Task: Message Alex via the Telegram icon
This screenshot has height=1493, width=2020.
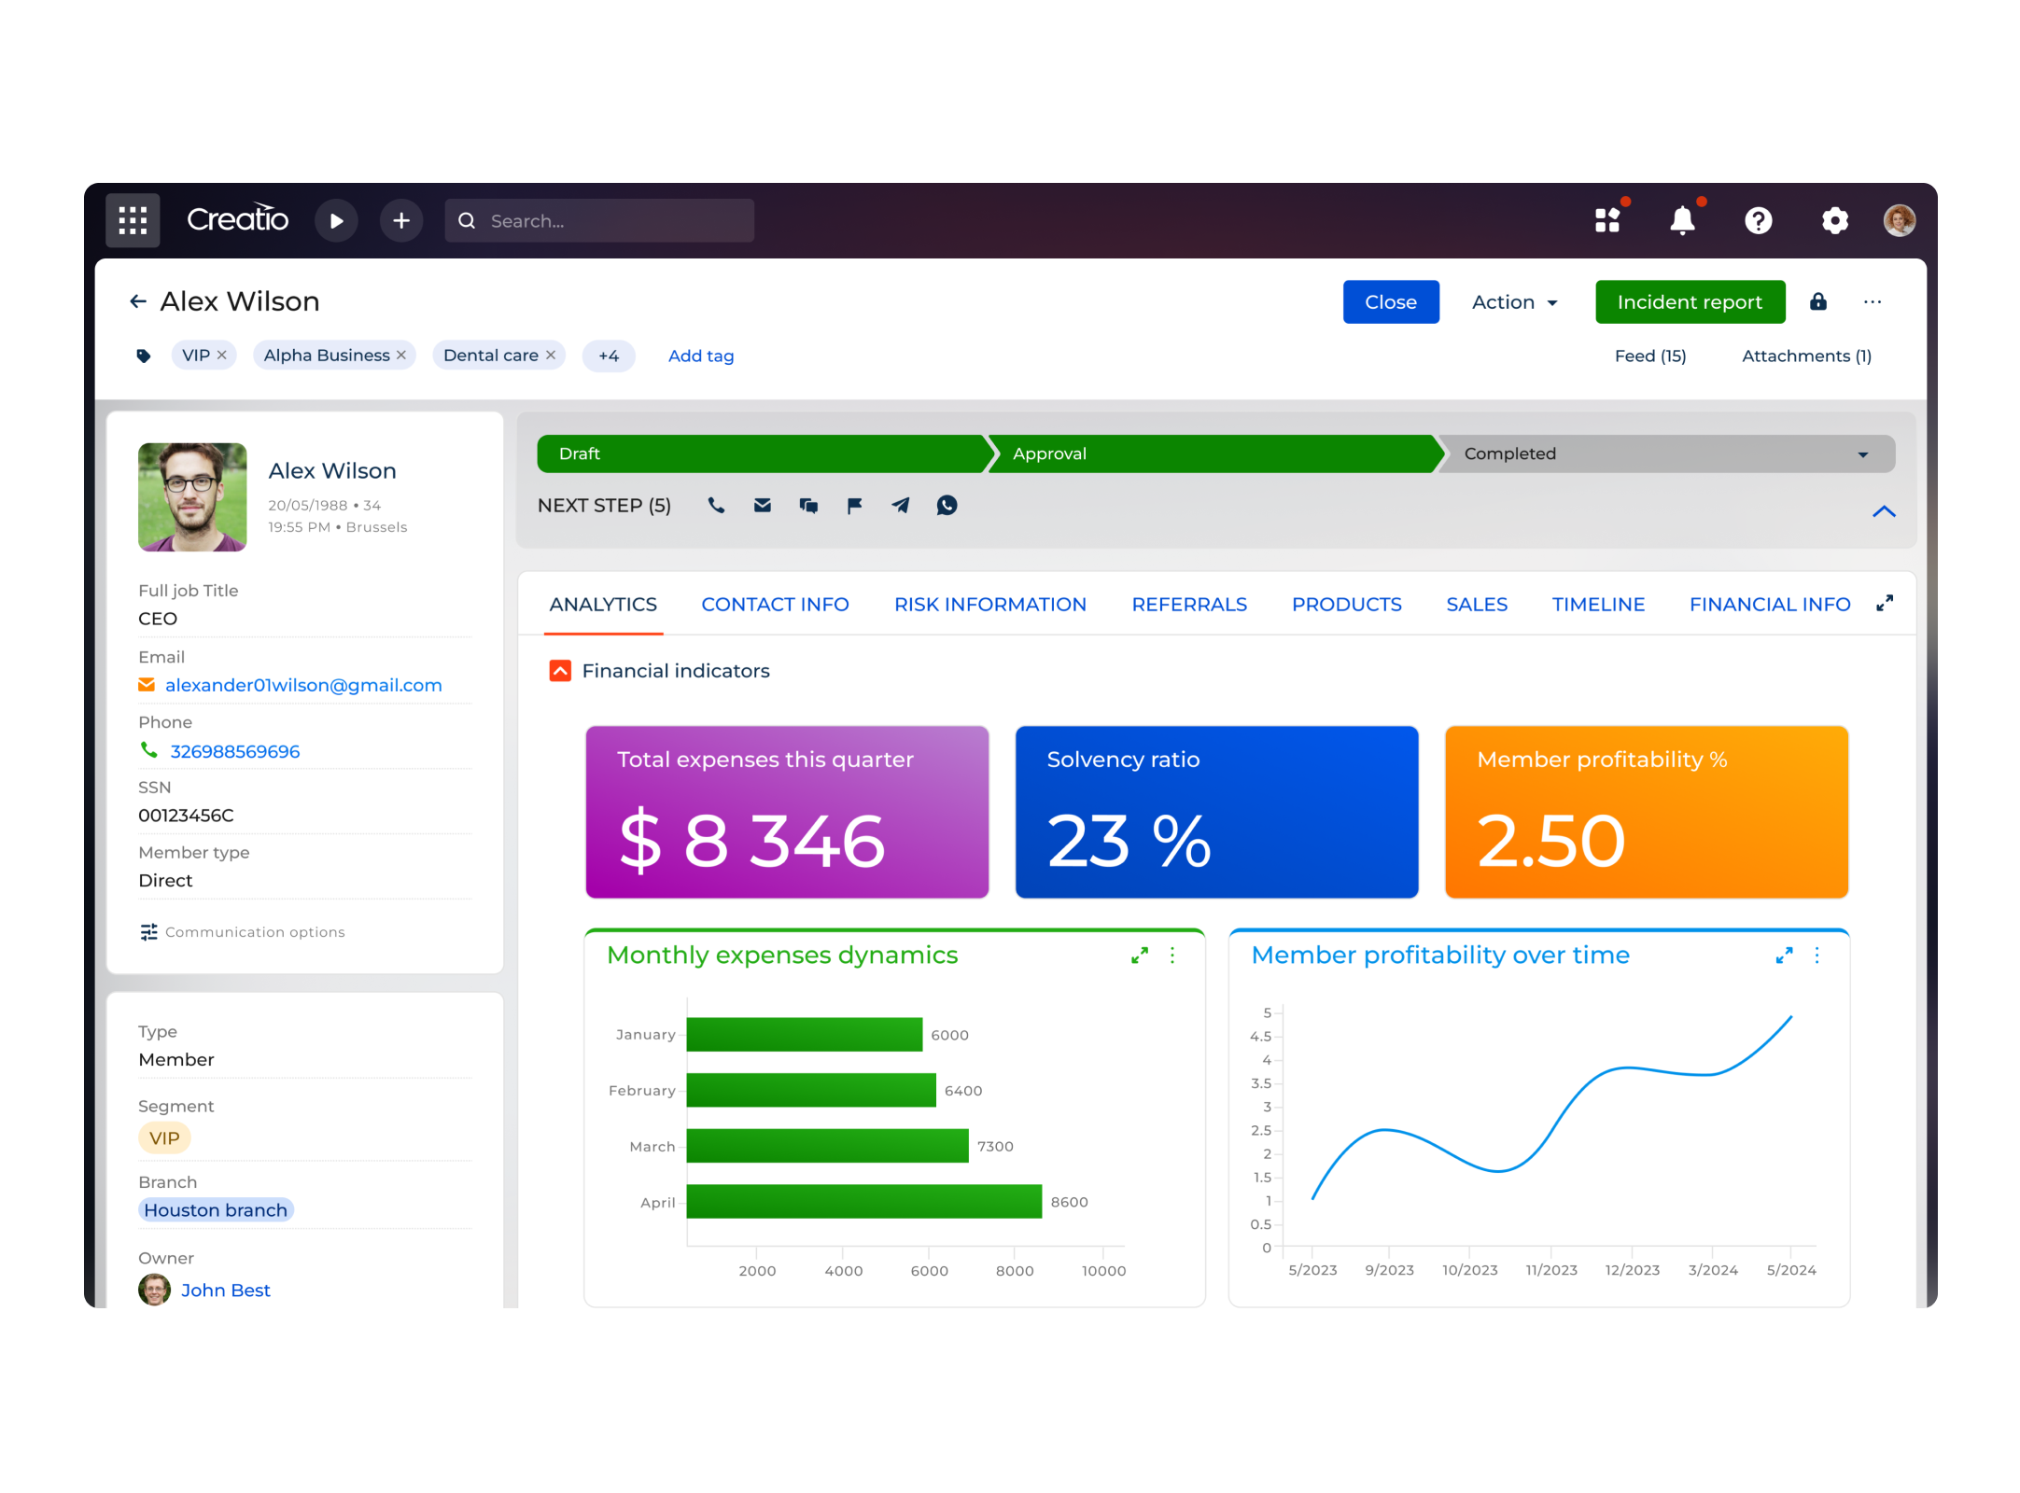Action: (900, 505)
